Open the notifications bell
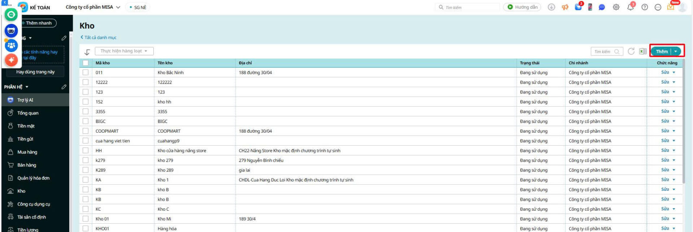 click(x=630, y=7)
